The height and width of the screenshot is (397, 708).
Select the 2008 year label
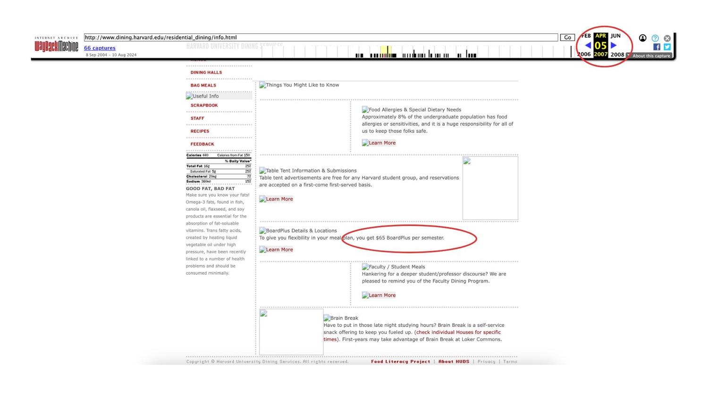(x=617, y=54)
